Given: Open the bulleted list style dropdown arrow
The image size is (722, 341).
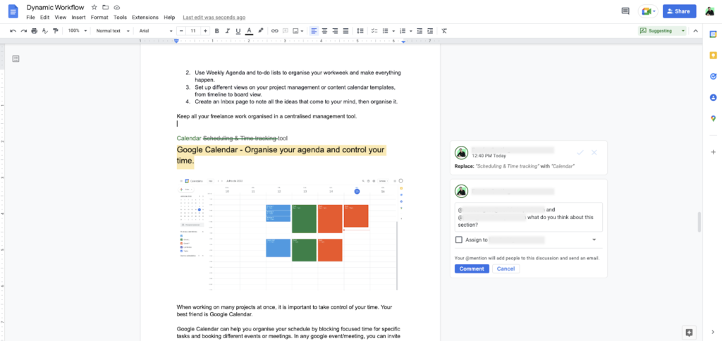Looking at the screenshot, I should coord(393,31).
